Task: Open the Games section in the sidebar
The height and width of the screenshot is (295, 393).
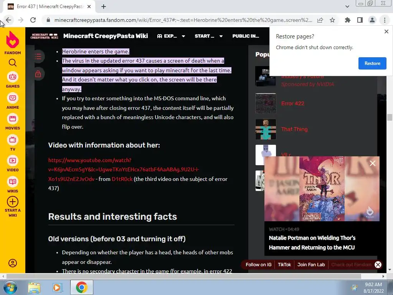Action: [13, 80]
